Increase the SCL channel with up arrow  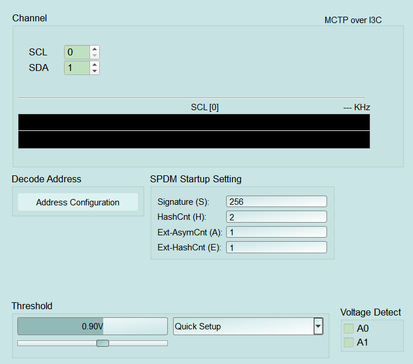coord(95,49)
